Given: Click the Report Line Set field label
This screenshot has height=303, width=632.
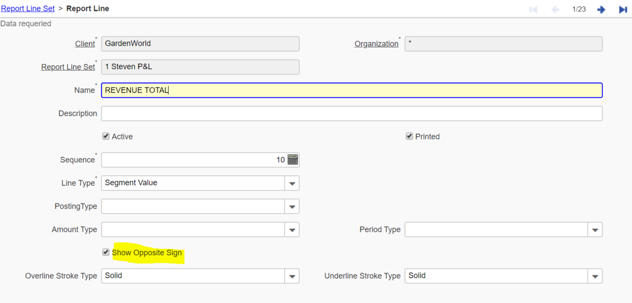Looking at the screenshot, I should tap(68, 67).
